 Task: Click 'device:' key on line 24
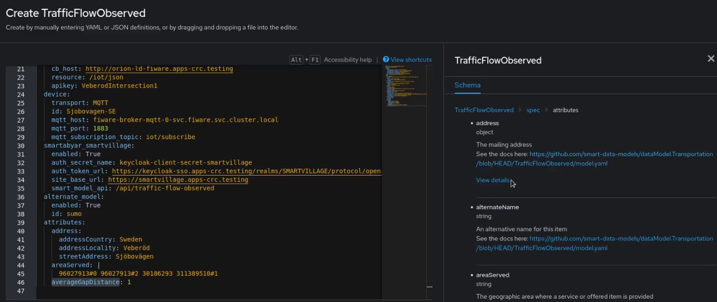[57, 94]
